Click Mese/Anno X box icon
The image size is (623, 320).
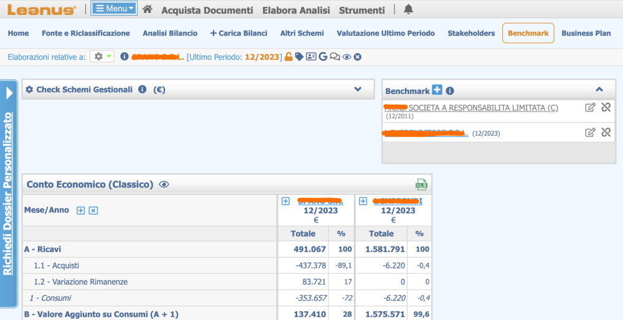[93, 210]
